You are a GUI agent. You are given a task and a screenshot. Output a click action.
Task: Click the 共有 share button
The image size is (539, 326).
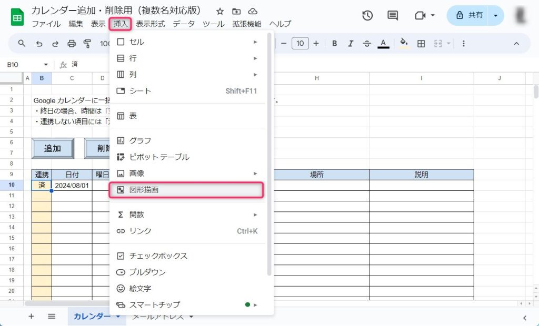[x=469, y=15]
